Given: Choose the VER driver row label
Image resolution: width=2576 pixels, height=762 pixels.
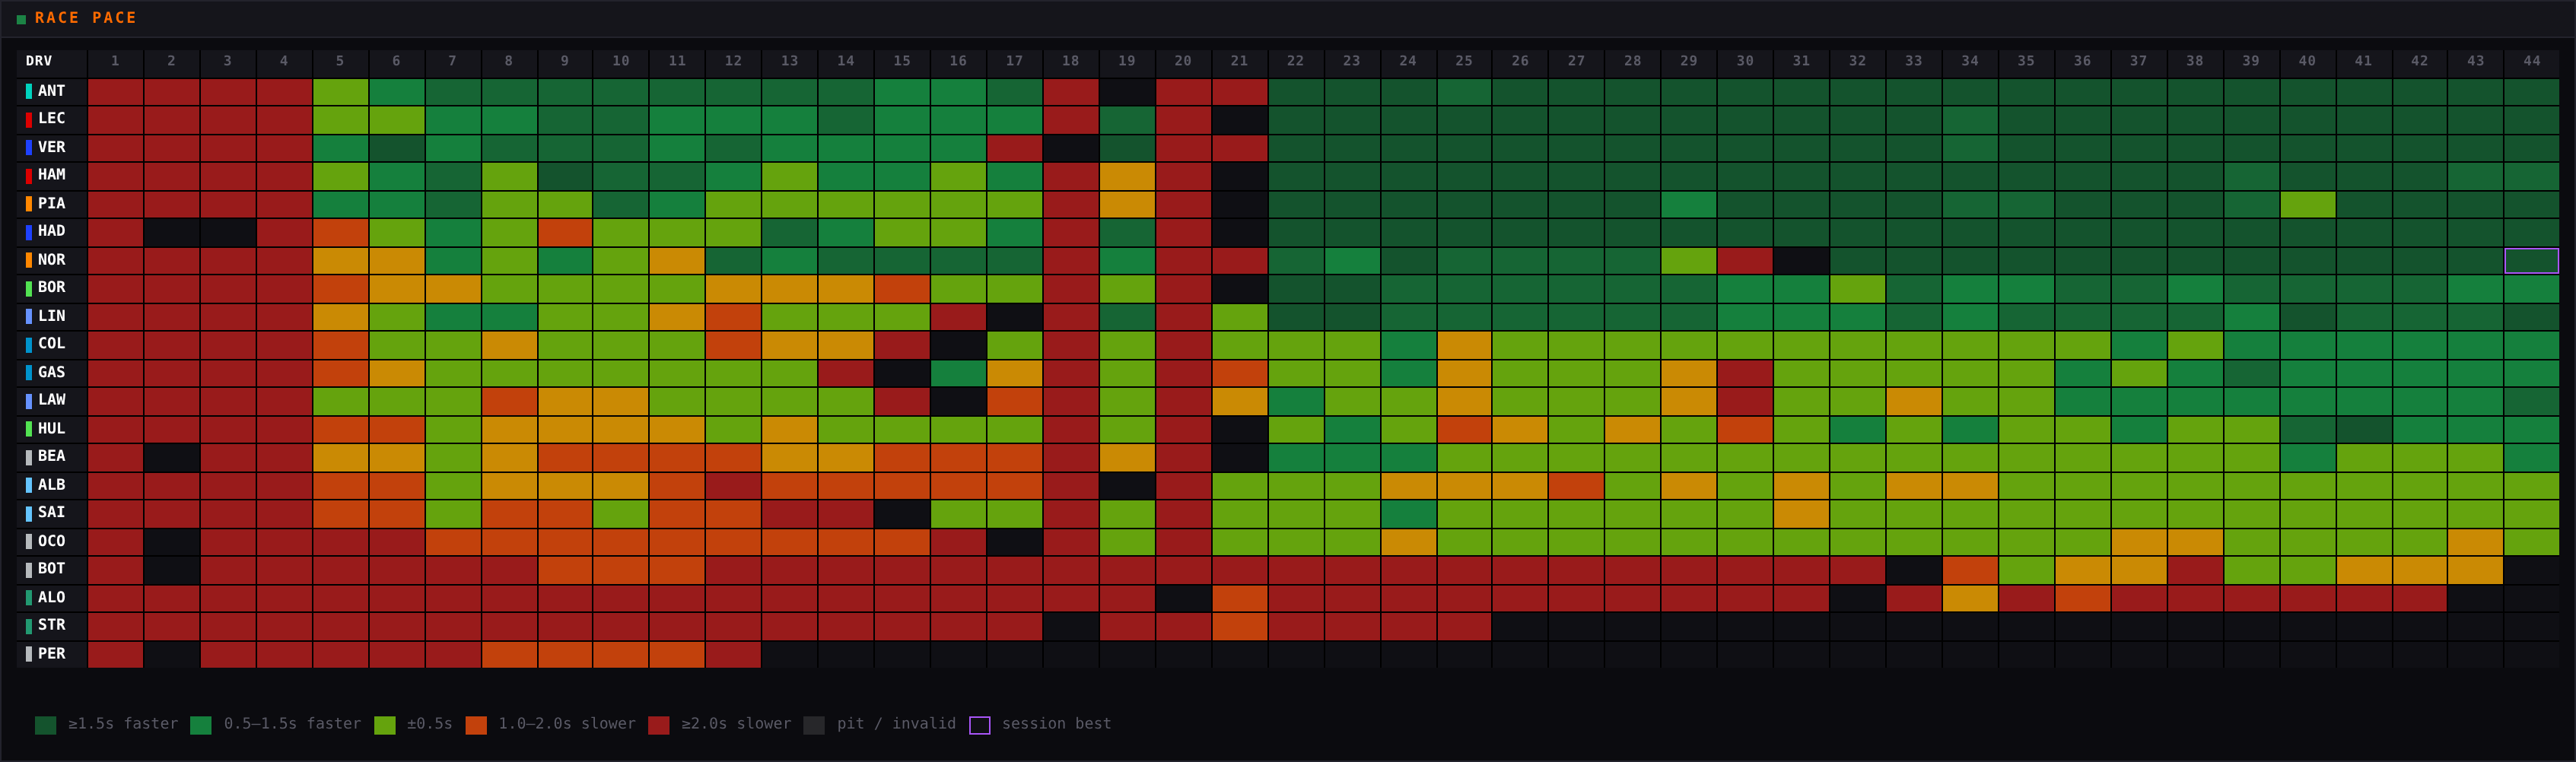Looking at the screenshot, I should tap(51, 147).
